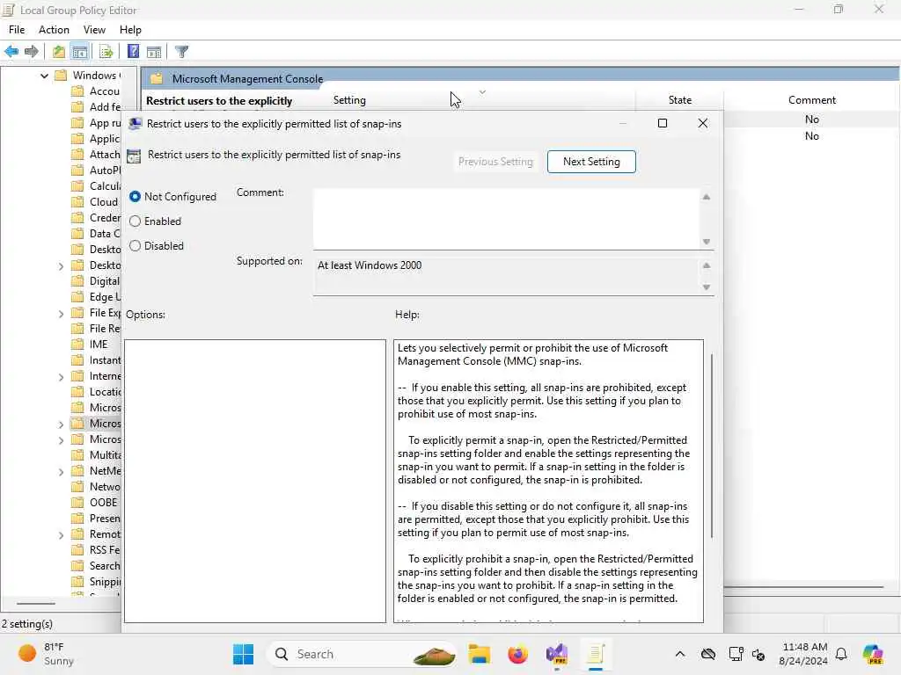Click the Up one level folder icon
Image resolution: width=901 pixels, height=675 pixels.
click(x=59, y=52)
